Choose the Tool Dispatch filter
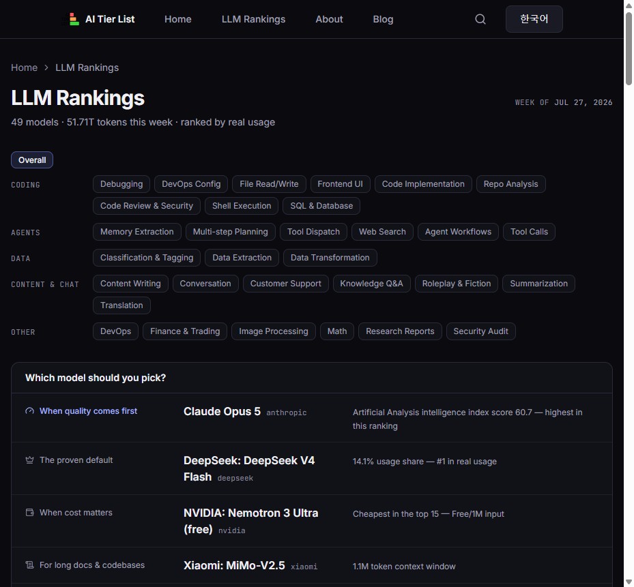 click(313, 232)
